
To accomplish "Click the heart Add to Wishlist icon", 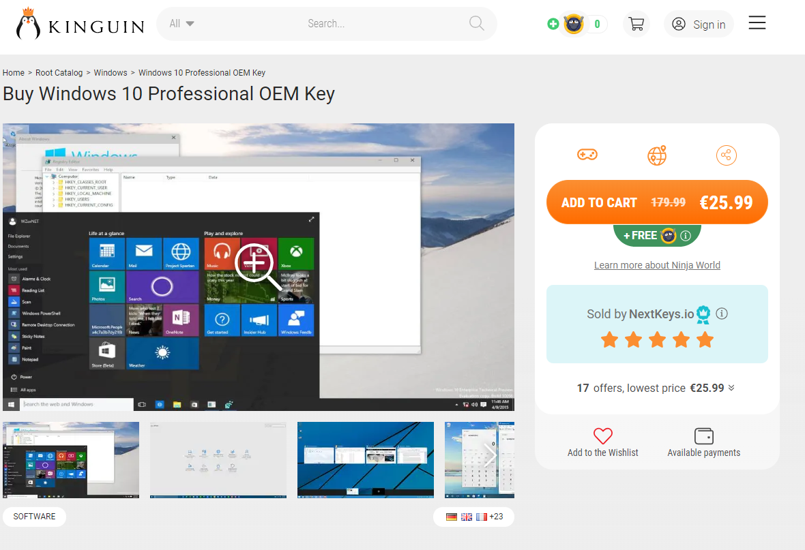I will (x=602, y=436).
